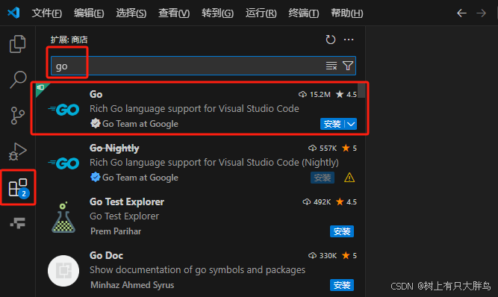Expand the install dropdown arrow for Go
This screenshot has height=297, width=498.
(351, 124)
